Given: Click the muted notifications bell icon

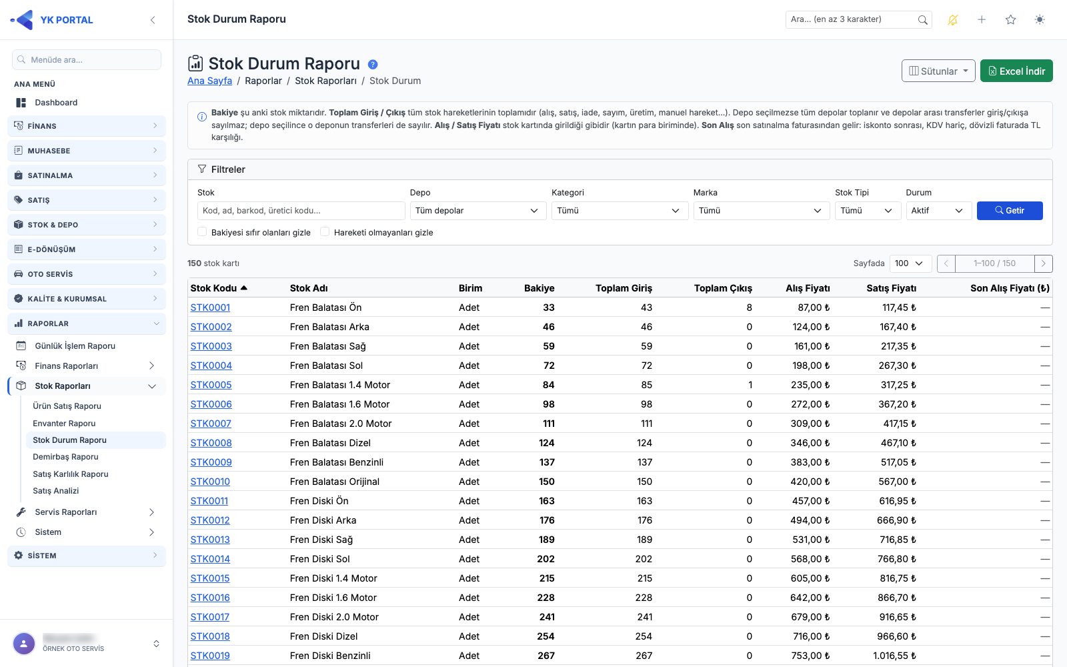Looking at the screenshot, I should coord(952,20).
